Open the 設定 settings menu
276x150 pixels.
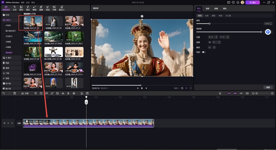(x=28, y=2)
